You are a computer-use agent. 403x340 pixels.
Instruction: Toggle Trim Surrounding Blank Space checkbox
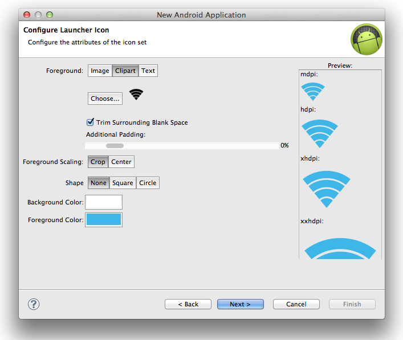pos(90,122)
